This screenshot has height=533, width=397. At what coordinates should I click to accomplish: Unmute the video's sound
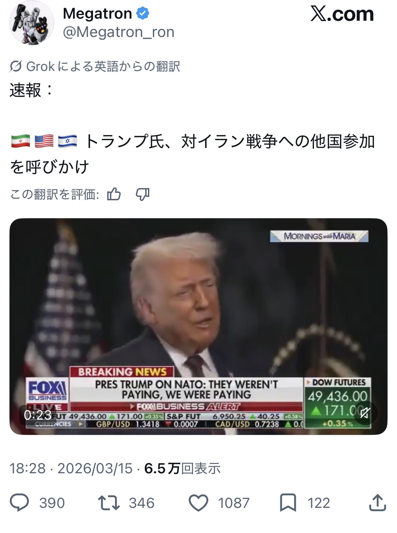pos(365,413)
